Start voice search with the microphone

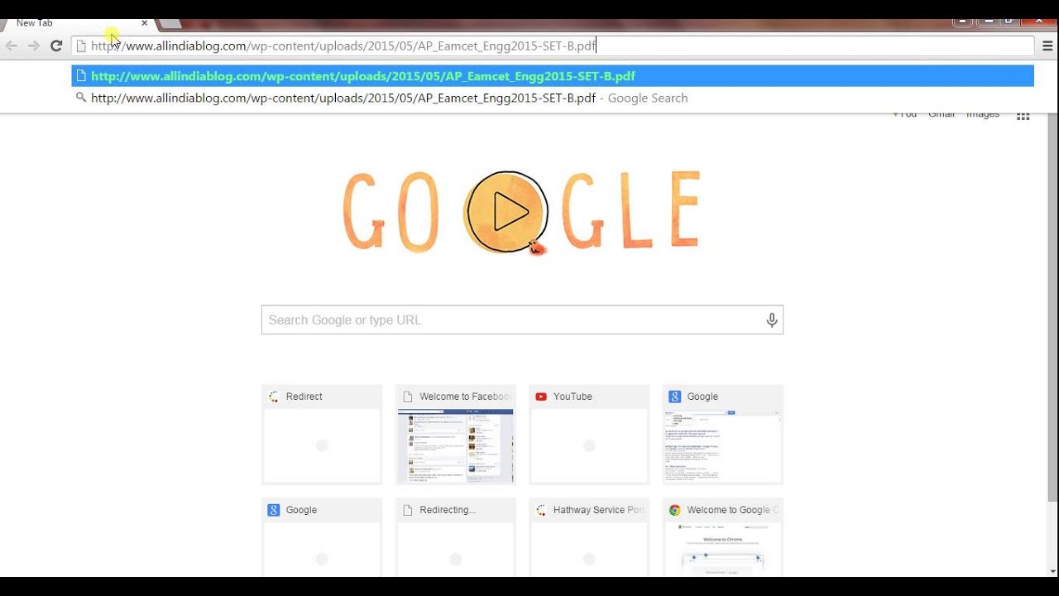coord(772,320)
